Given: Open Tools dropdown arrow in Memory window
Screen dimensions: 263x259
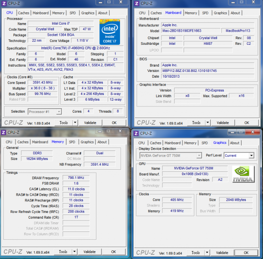Looking at the screenshot, I should coord(74,252).
